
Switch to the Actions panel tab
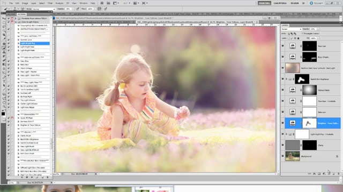click(x=21, y=14)
